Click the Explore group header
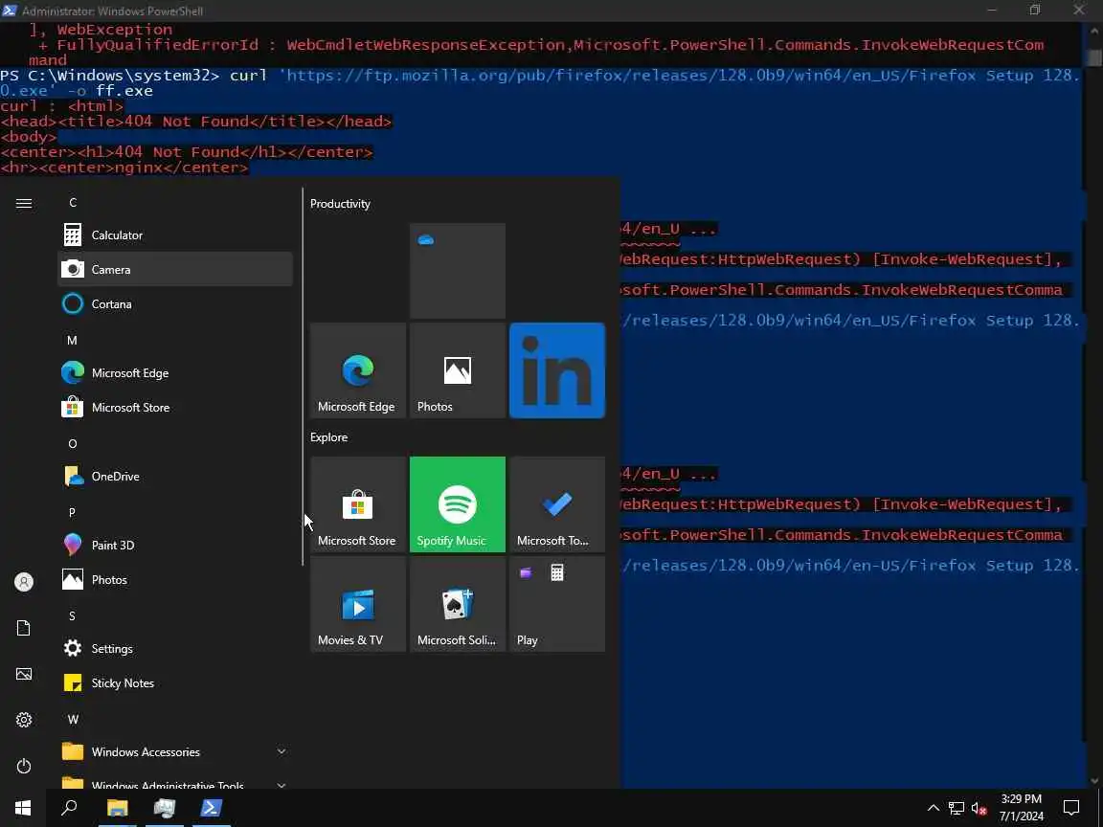The image size is (1103, 827). coord(329,437)
